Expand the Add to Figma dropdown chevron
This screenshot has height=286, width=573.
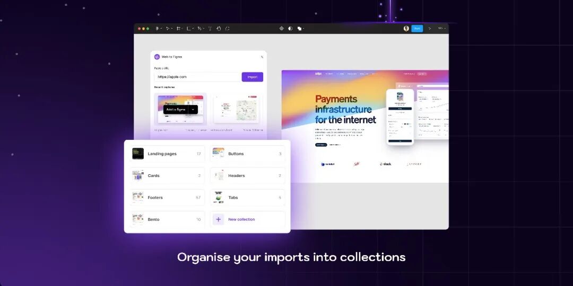[x=193, y=110]
